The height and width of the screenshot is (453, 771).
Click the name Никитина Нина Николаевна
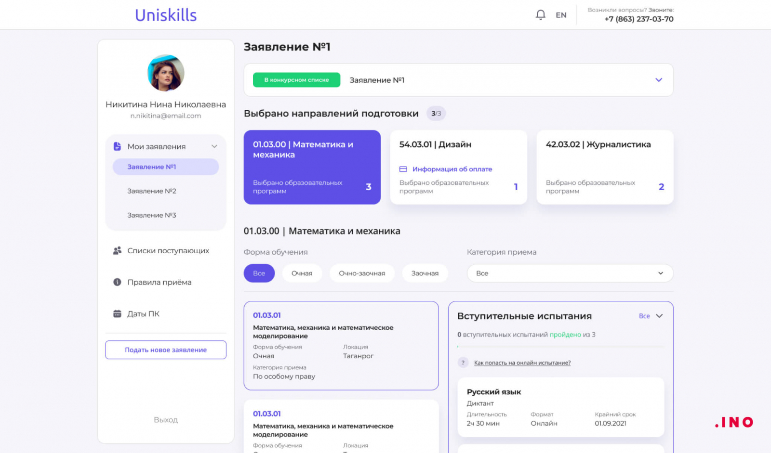(166, 104)
